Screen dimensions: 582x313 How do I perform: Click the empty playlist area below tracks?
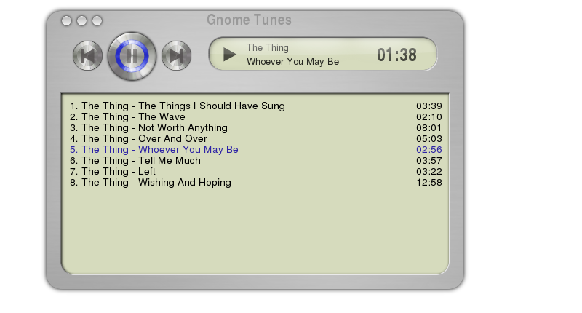(x=255, y=230)
